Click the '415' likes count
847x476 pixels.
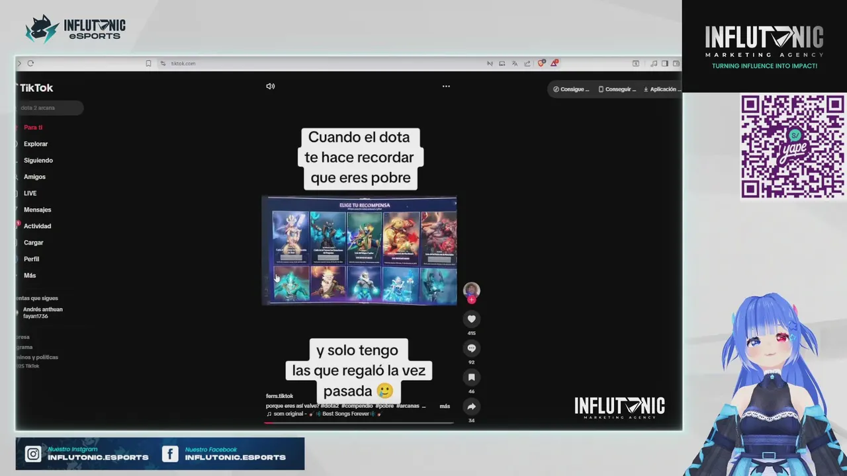tap(471, 333)
